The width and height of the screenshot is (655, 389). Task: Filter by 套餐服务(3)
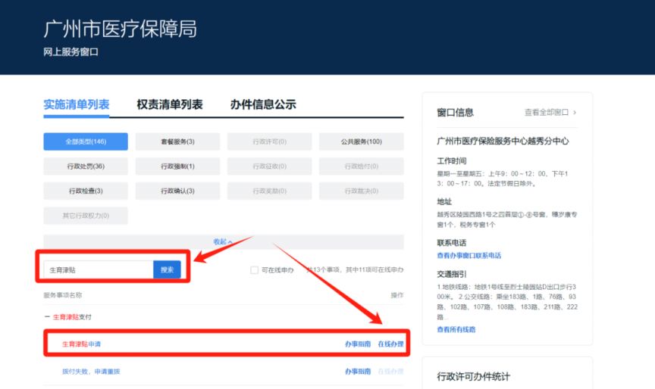point(177,142)
